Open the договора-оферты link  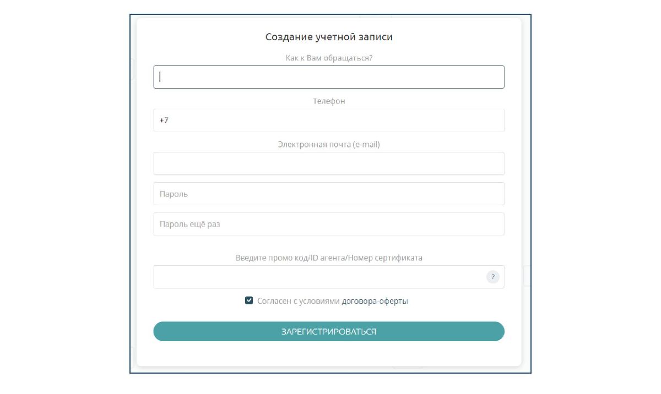(x=375, y=301)
